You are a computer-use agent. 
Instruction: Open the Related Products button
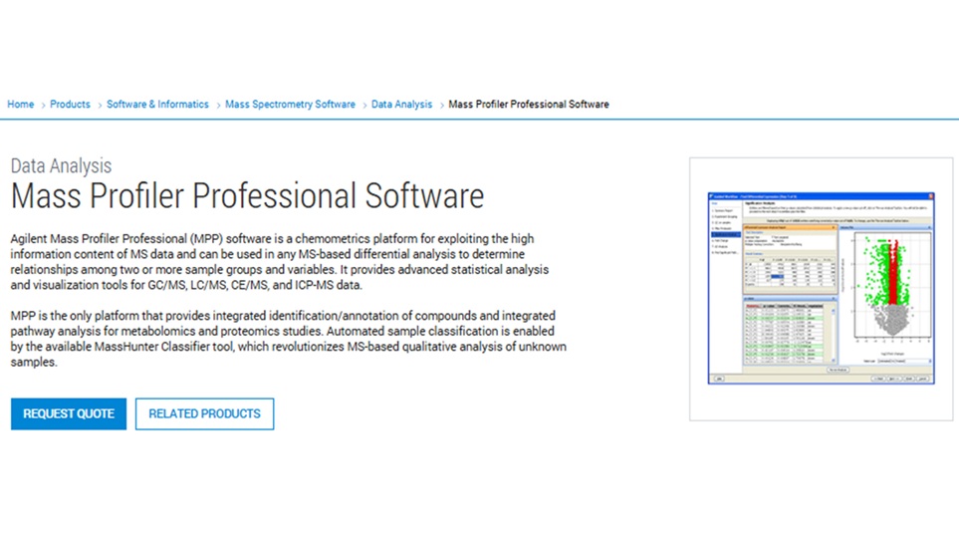[204, 413]
